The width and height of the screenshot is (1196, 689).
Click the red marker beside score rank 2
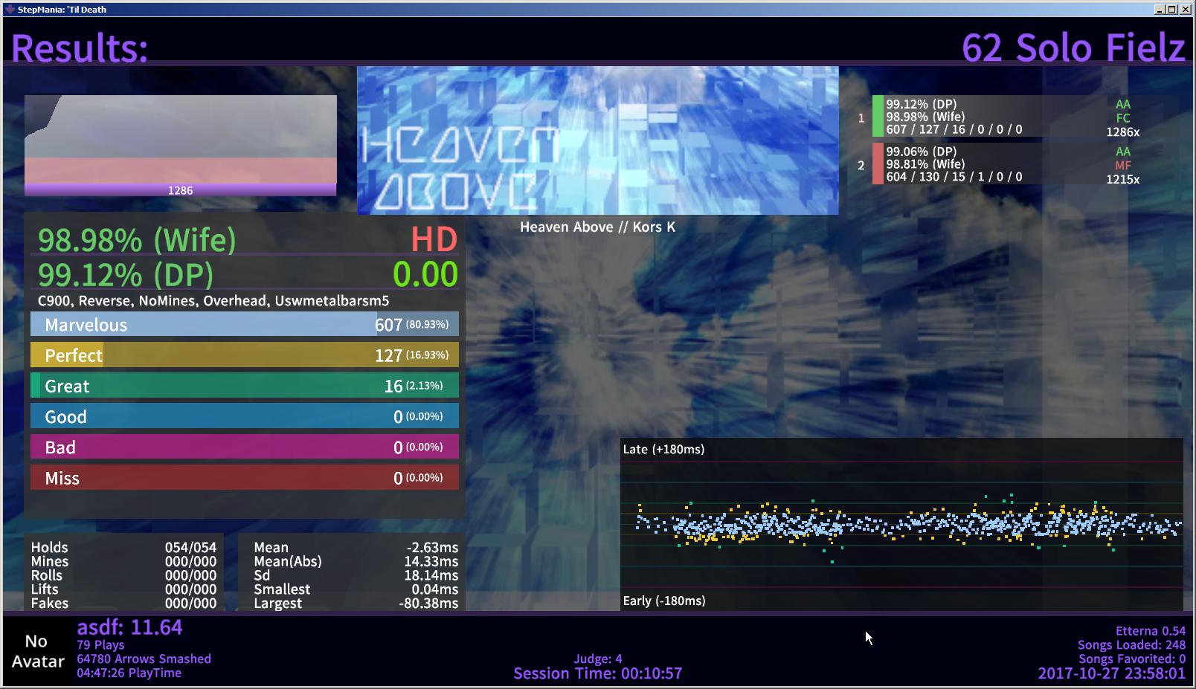pos(878,164)
